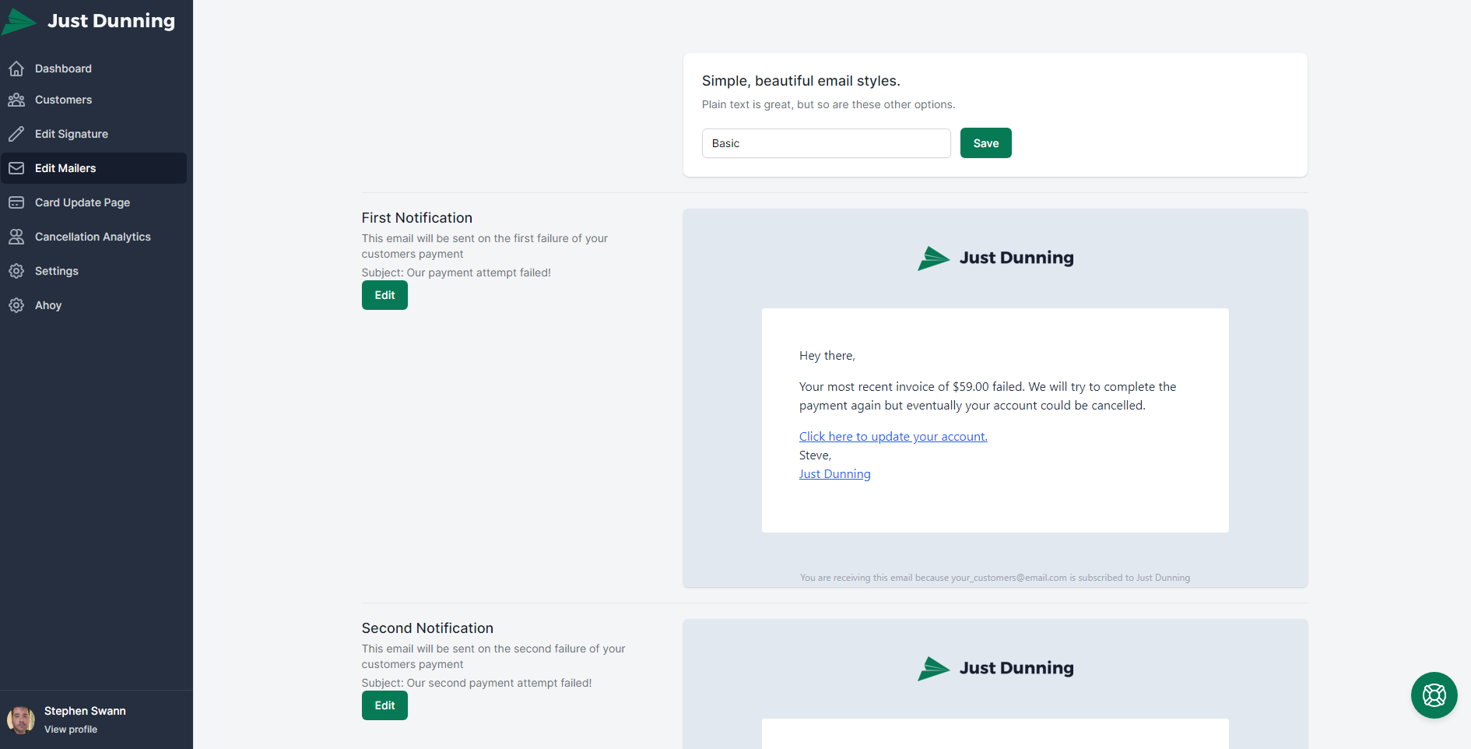Open the Customers menu item
Image resolution: width=1471 pixels, height=749 pixels.
[x=63, y=100]
